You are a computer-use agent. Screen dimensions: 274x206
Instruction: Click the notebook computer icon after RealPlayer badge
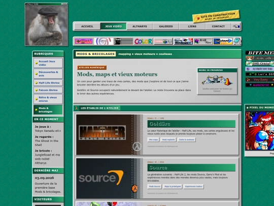(x=237, y=41)
